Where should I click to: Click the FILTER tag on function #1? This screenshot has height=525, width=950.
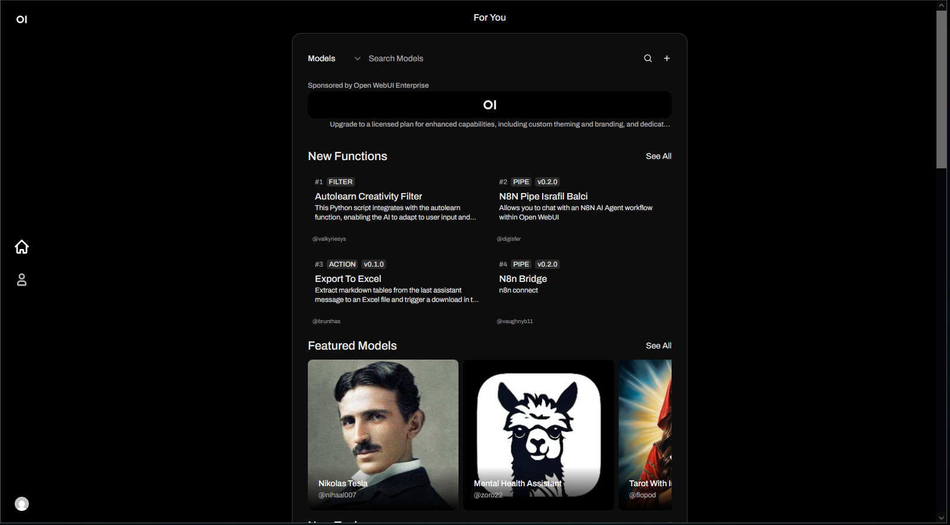pos(341,182)
